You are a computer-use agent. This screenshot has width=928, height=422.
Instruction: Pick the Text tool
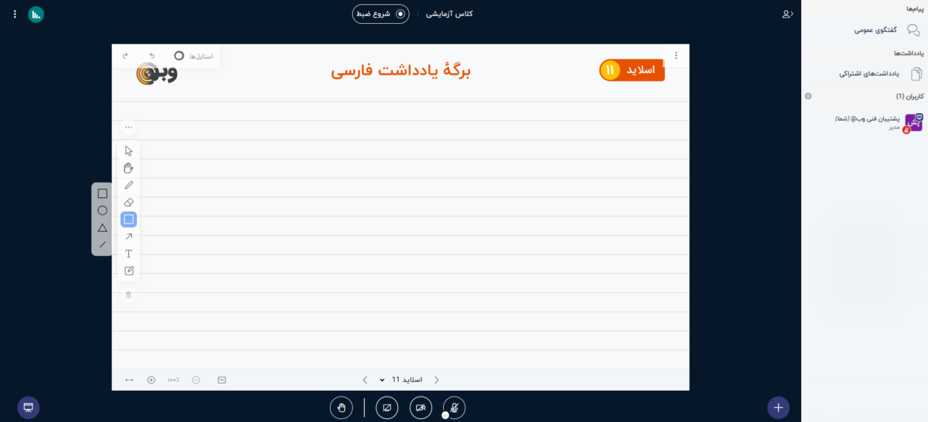[129, 254]
